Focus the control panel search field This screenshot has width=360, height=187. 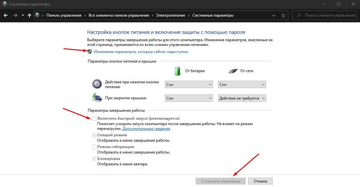coord(324,15)
